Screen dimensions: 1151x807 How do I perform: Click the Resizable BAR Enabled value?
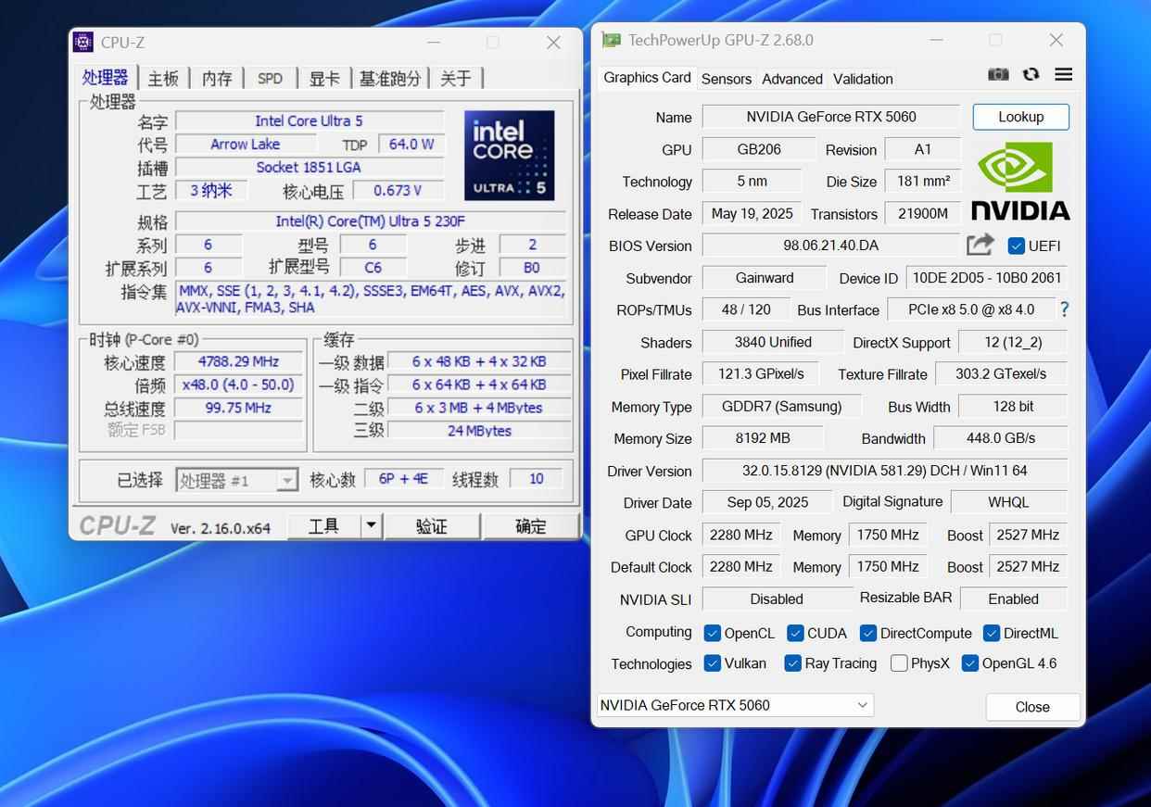point(1013,599)
